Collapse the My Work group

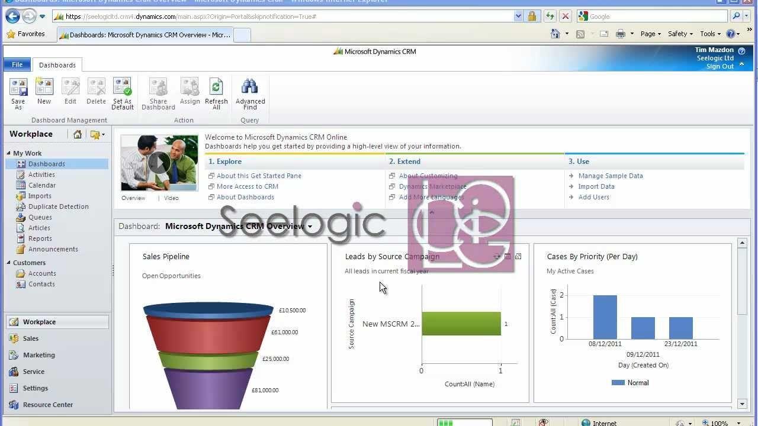[x=9, y=153]
